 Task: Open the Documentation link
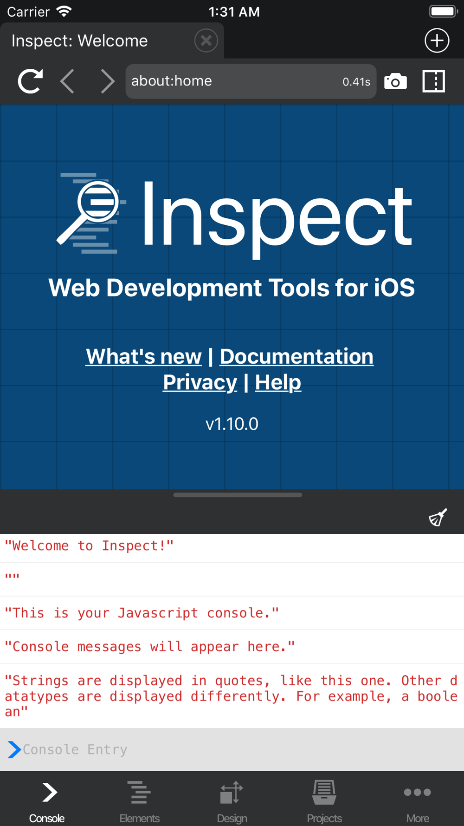296,357
